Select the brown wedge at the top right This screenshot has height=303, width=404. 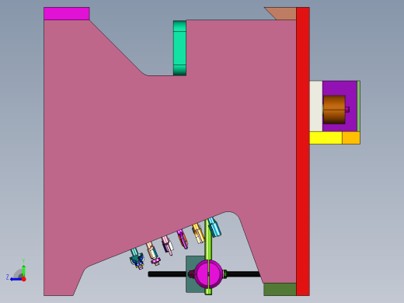click(282, 13)
